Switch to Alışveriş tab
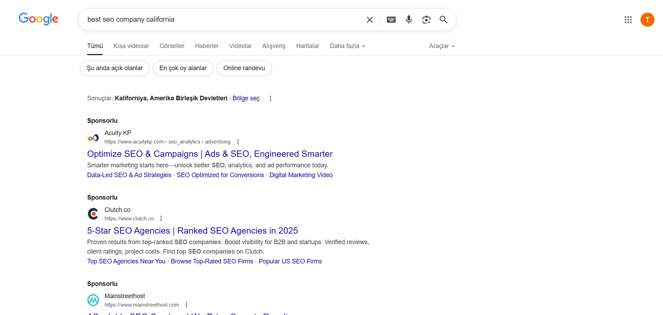The image size is (663, 315). (274, 46)
